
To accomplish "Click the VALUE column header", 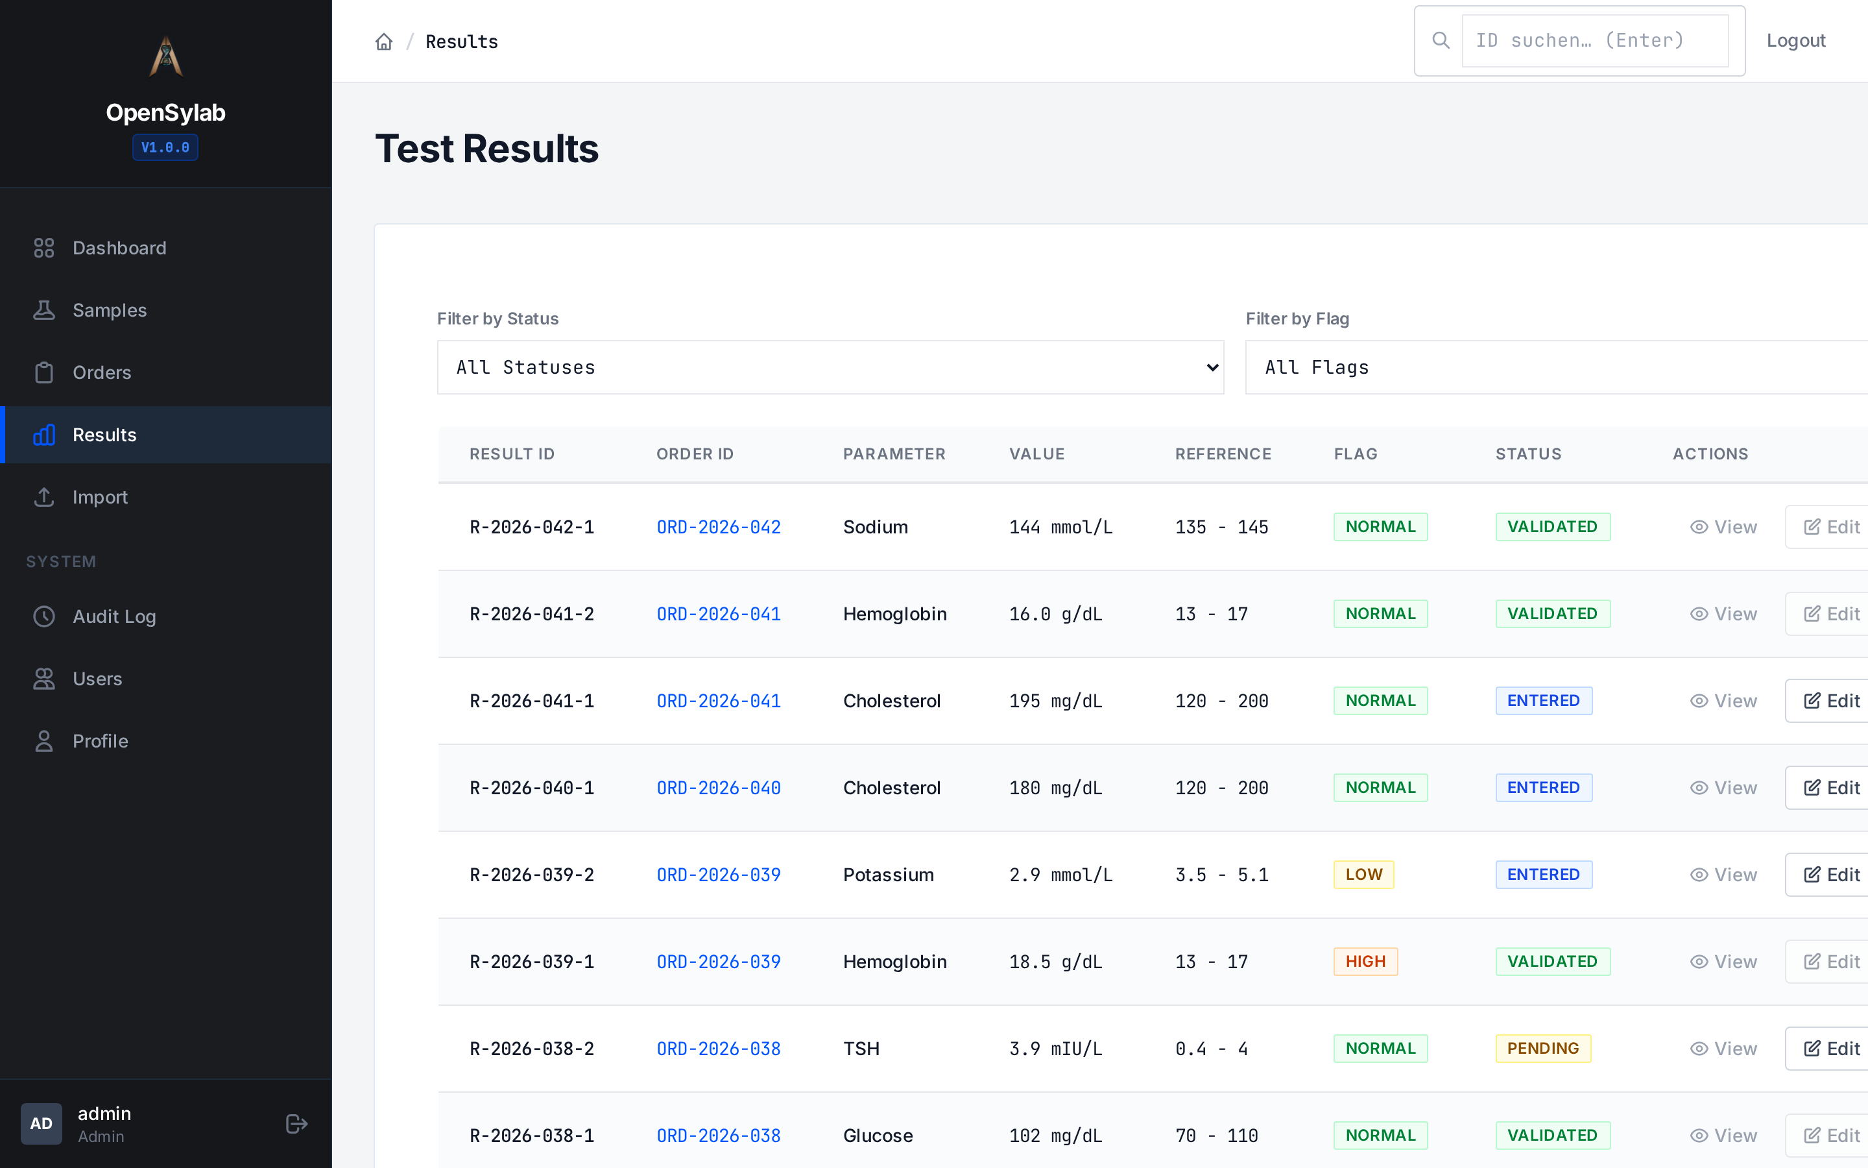I will [x=1036, y=454].
